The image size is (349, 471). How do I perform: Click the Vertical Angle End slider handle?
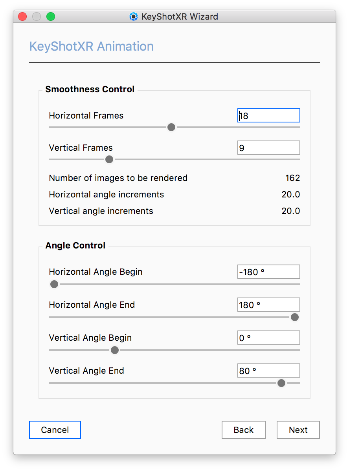(x=281, y=383)
